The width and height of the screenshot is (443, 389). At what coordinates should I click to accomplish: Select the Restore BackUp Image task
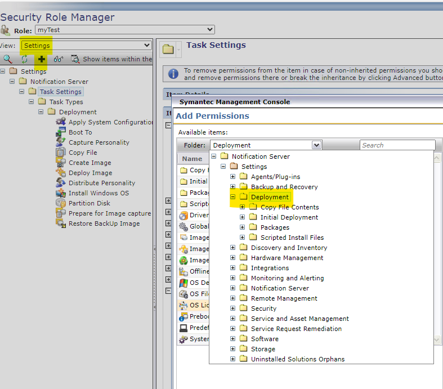point(104,223)
